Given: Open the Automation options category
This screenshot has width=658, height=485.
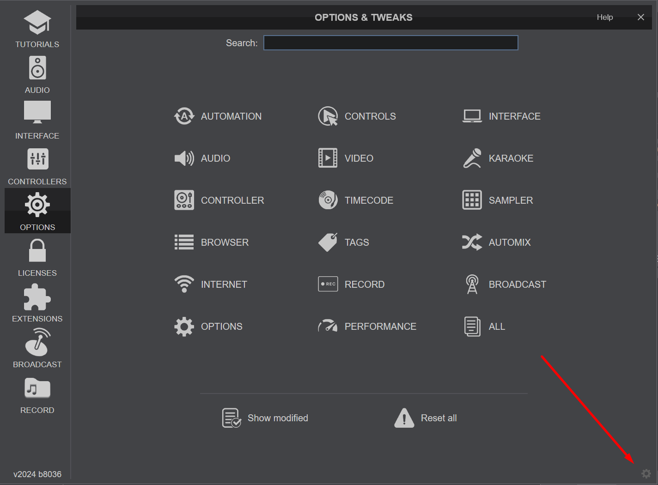Looking at the screenshot, I should click(x=218, y=116).
